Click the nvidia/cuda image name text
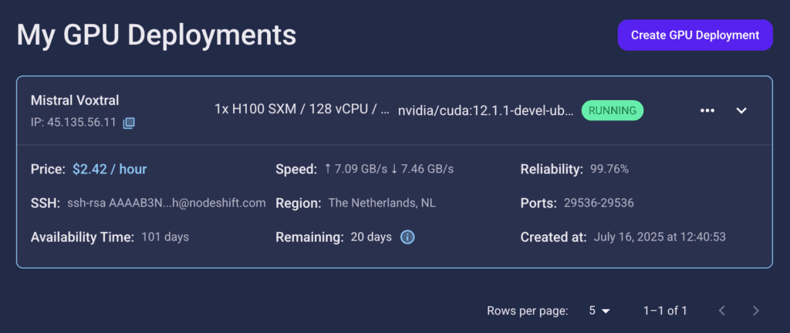The width and height of the screenshot is (790, 333). coord(486,111)
